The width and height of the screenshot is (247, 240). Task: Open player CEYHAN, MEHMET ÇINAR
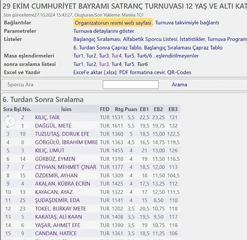click(x=66, y=167)
